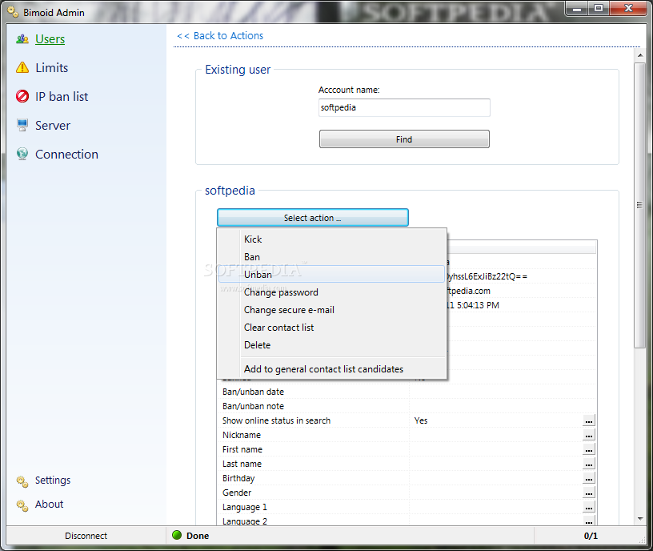Click the Account name input field
653x551 pixels.
click(x=404, y=107)
